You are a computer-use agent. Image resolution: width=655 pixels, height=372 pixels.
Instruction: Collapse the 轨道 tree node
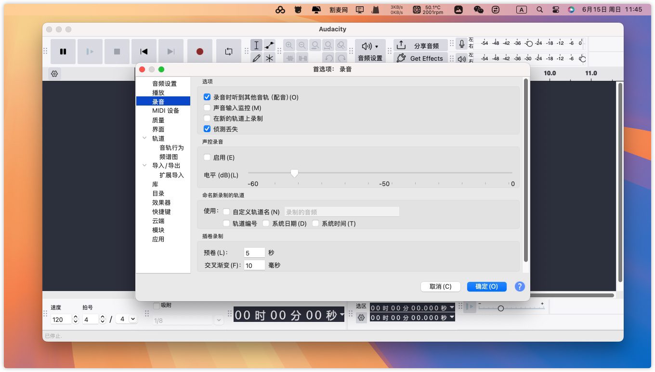[x=144, y=138]
